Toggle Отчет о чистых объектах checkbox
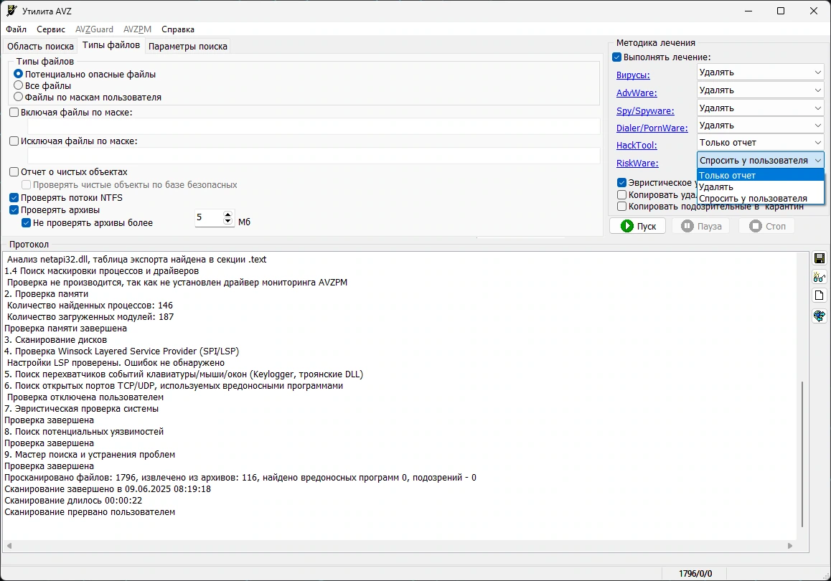 [x=14, y=171]
